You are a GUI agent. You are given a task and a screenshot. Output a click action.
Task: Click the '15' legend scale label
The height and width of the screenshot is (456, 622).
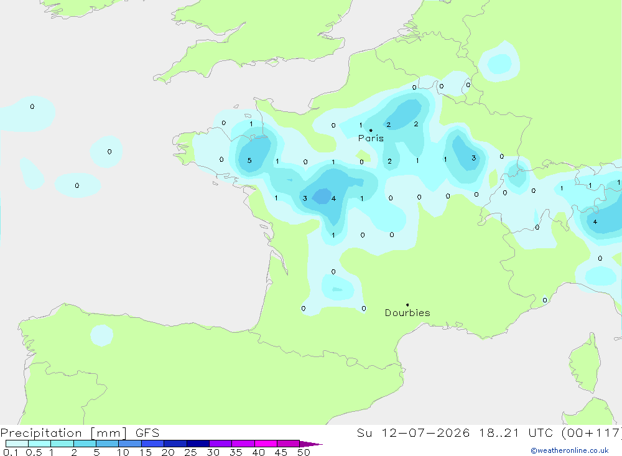146,452
